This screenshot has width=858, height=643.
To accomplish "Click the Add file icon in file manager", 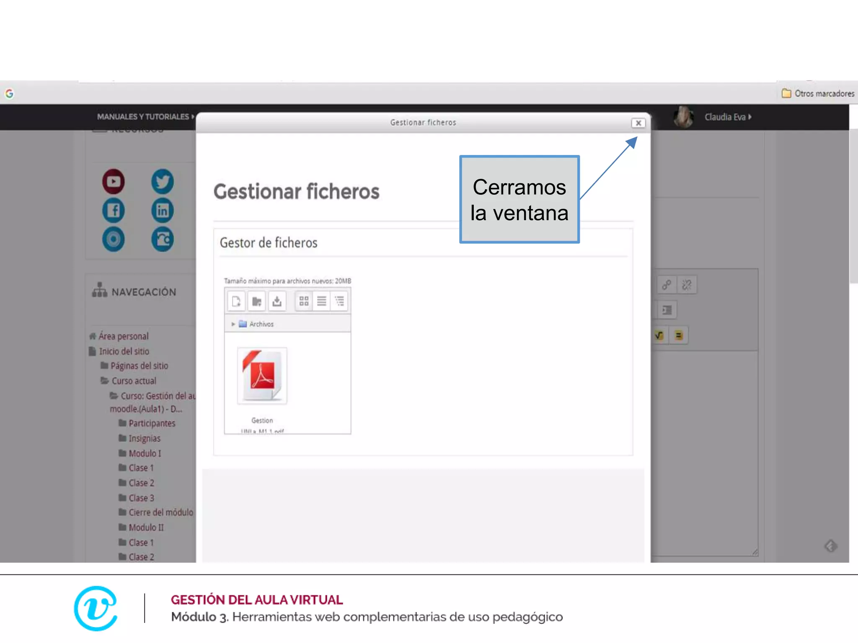I will (x=236, y=301).
